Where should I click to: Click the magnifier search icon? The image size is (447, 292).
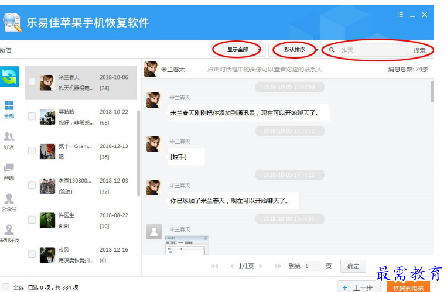(x=332, y=50)
